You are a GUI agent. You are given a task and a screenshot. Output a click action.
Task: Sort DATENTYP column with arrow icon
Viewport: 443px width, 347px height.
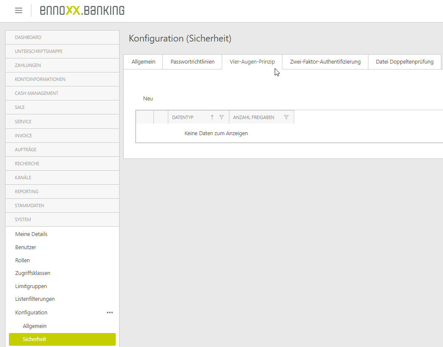click(212, 117)
